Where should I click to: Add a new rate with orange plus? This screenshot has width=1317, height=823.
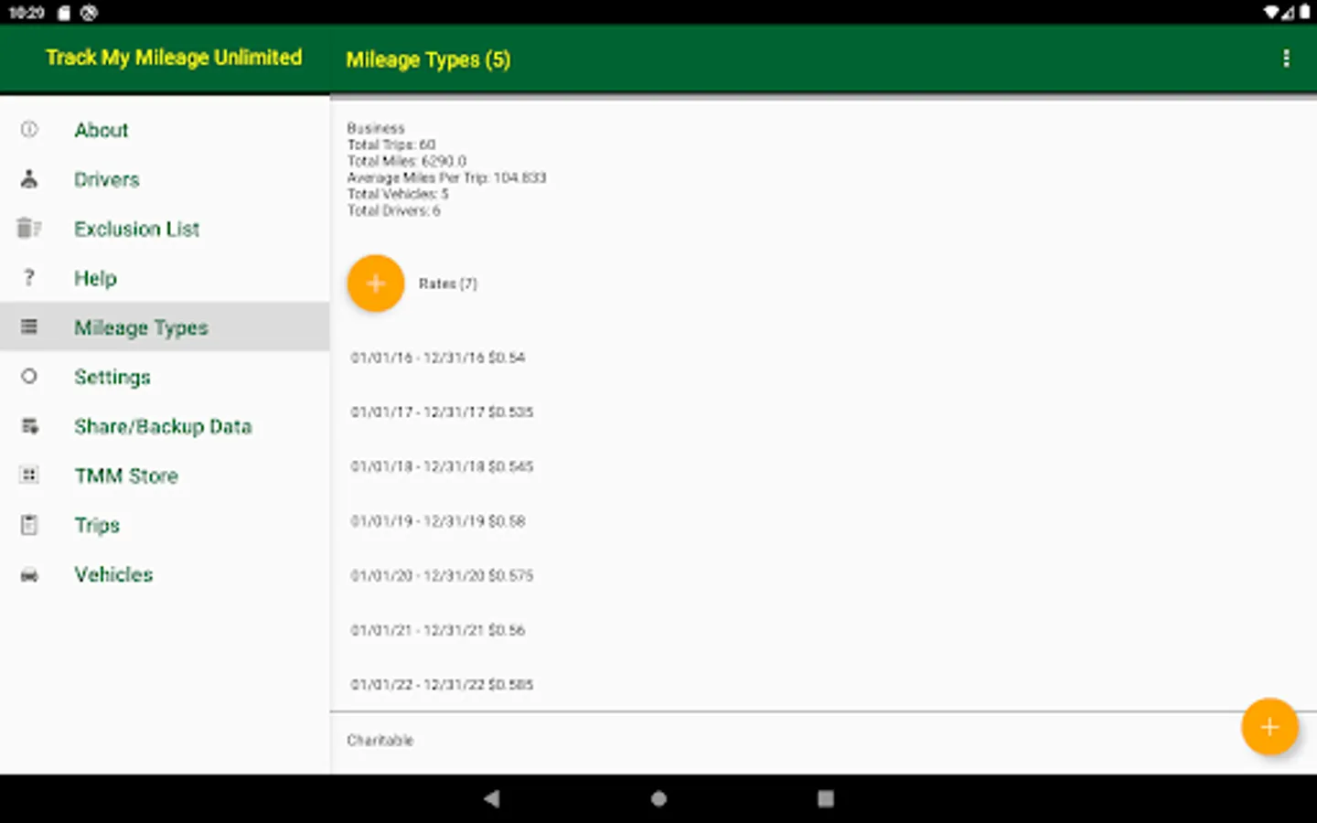[x=376, y=283]
